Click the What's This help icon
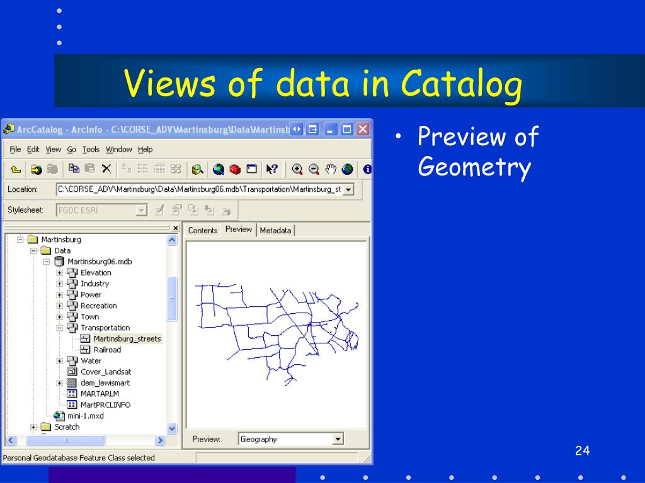The height and width of the screenshot is (483, 645). 272,169
